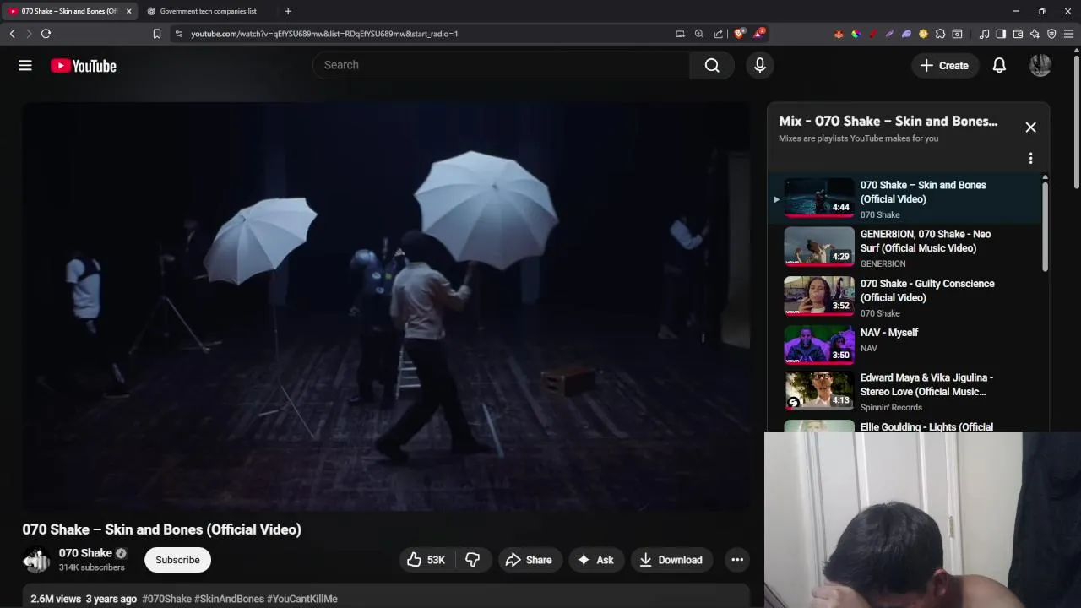The width and height of the screenshot is (1081, 608).
Task: Switch to Government tech companies list tab
Action: [208, 11]
